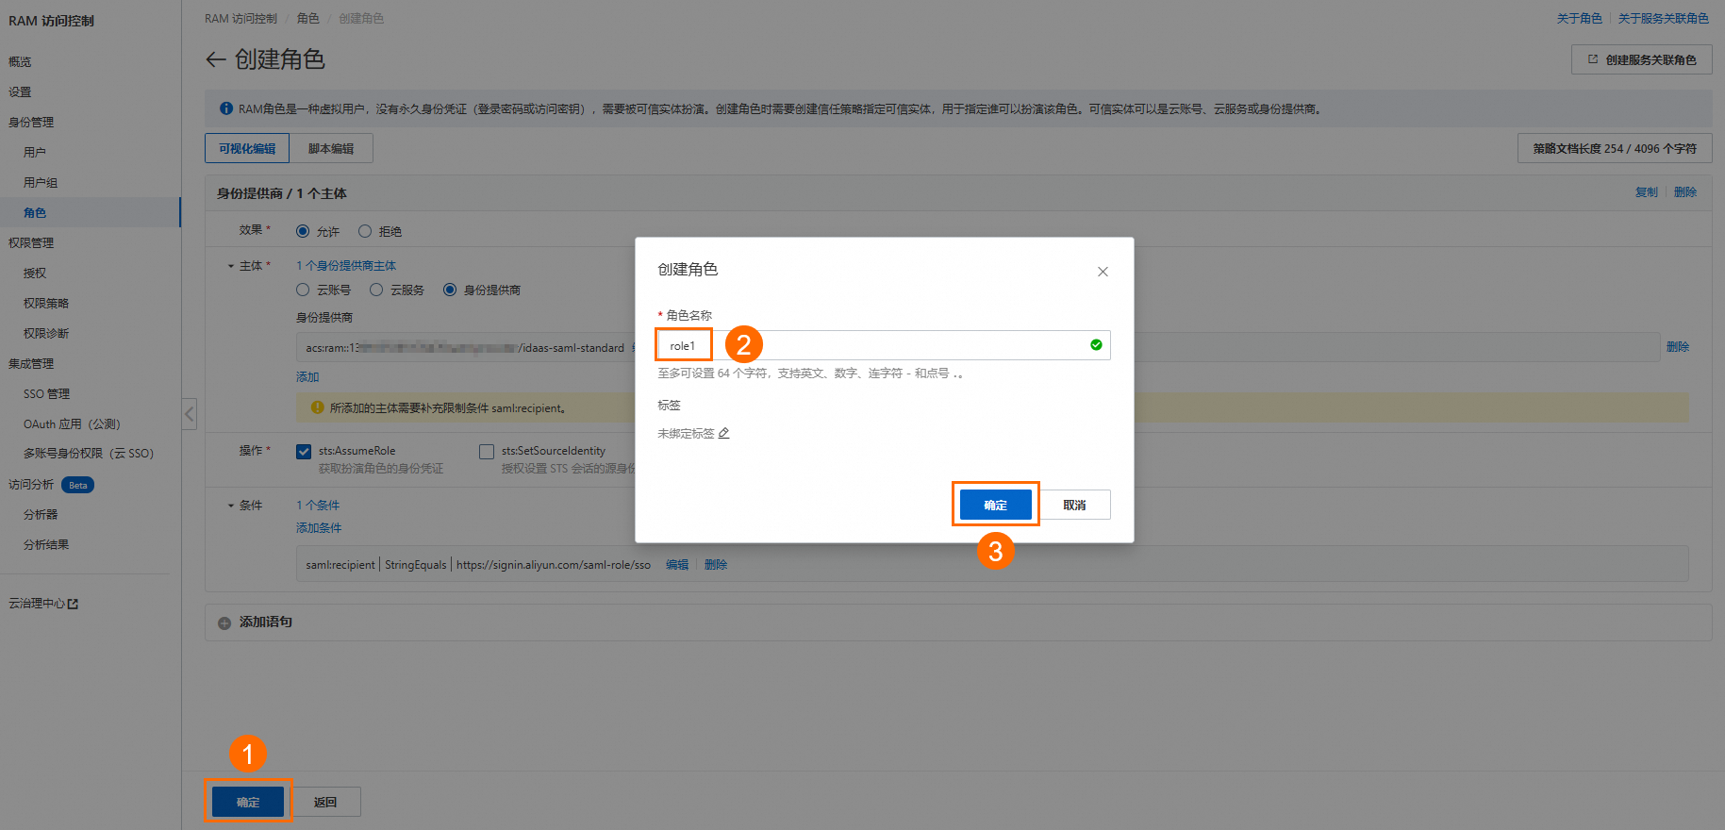Collapse the 条件 section arrow
This screenshot has height=830, width=1725.
[x=231, y=506]
